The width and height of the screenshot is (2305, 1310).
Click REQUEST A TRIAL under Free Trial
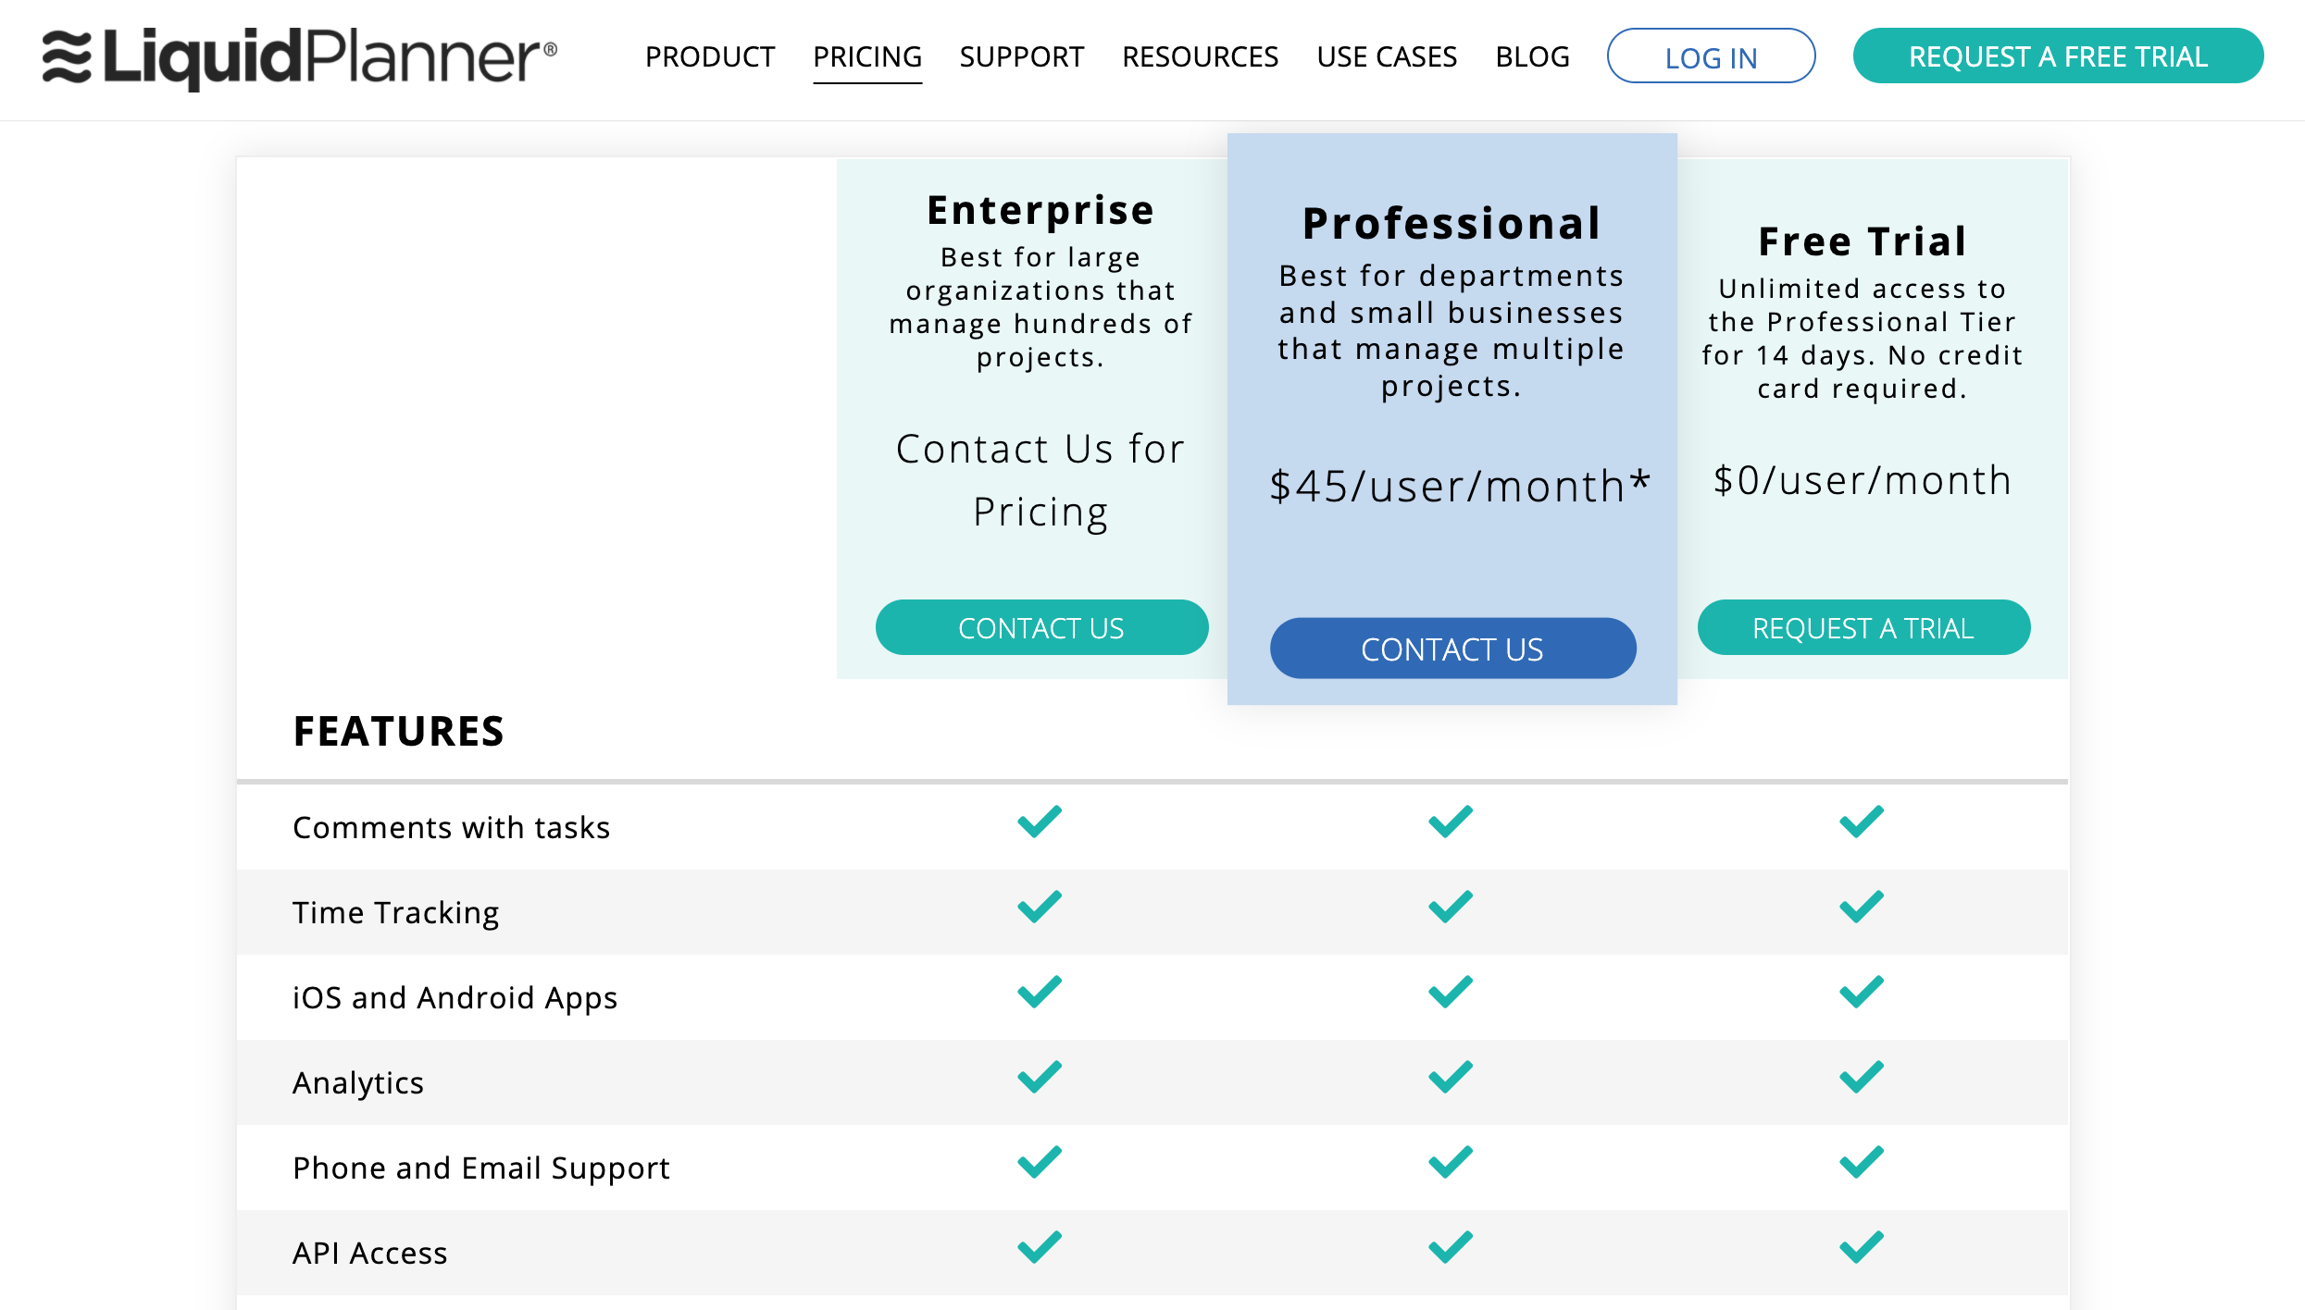(x=1863, y=628)
